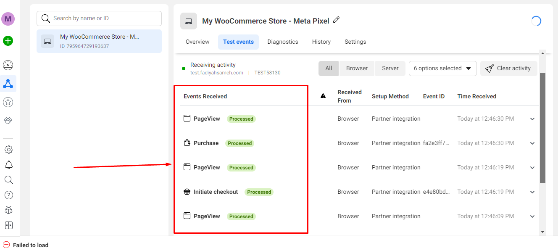This screenshot has width=558, height=248.
Task: Click the Event ID e4e80bd value
Action: coord(437,192)
